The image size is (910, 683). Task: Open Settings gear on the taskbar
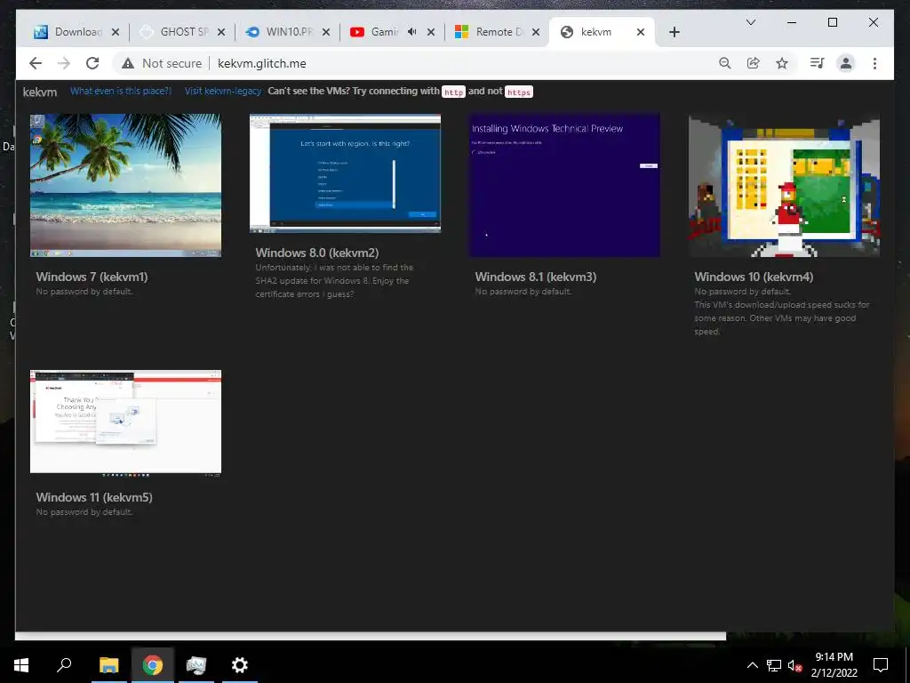click(240, 665)
